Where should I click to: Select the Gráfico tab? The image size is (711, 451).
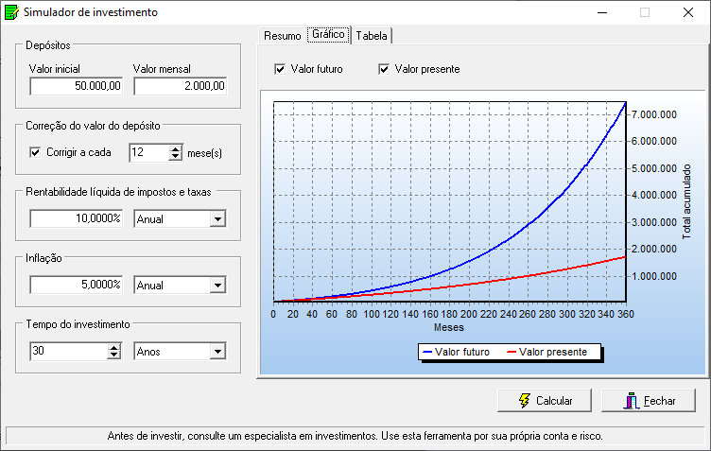tap(328, 34)
